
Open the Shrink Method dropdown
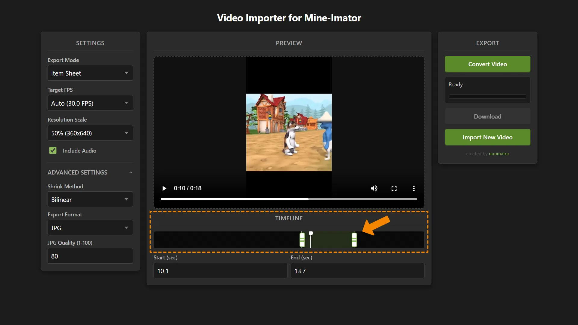coord(90,199)
